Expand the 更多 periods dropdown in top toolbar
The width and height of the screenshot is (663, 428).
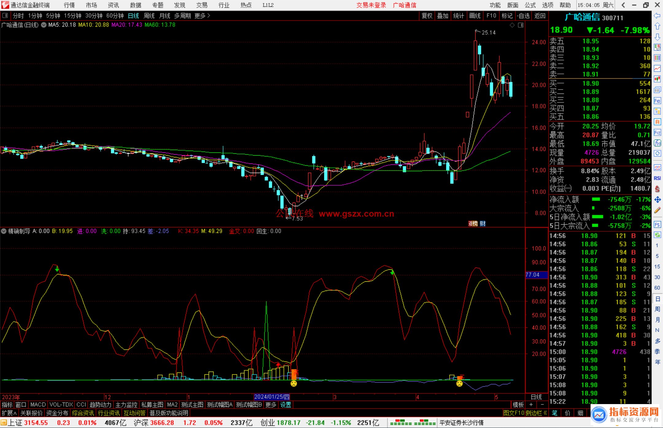(x=202, y=16)
